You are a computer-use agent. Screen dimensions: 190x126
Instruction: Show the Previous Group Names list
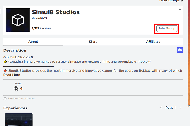pyautogui.click(x=21, y=99)
